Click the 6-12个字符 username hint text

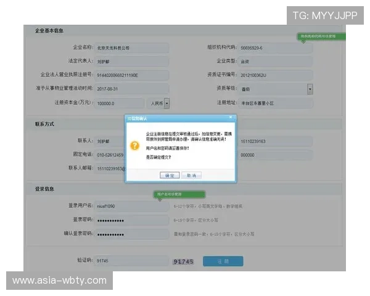click(x=208, y=207)
